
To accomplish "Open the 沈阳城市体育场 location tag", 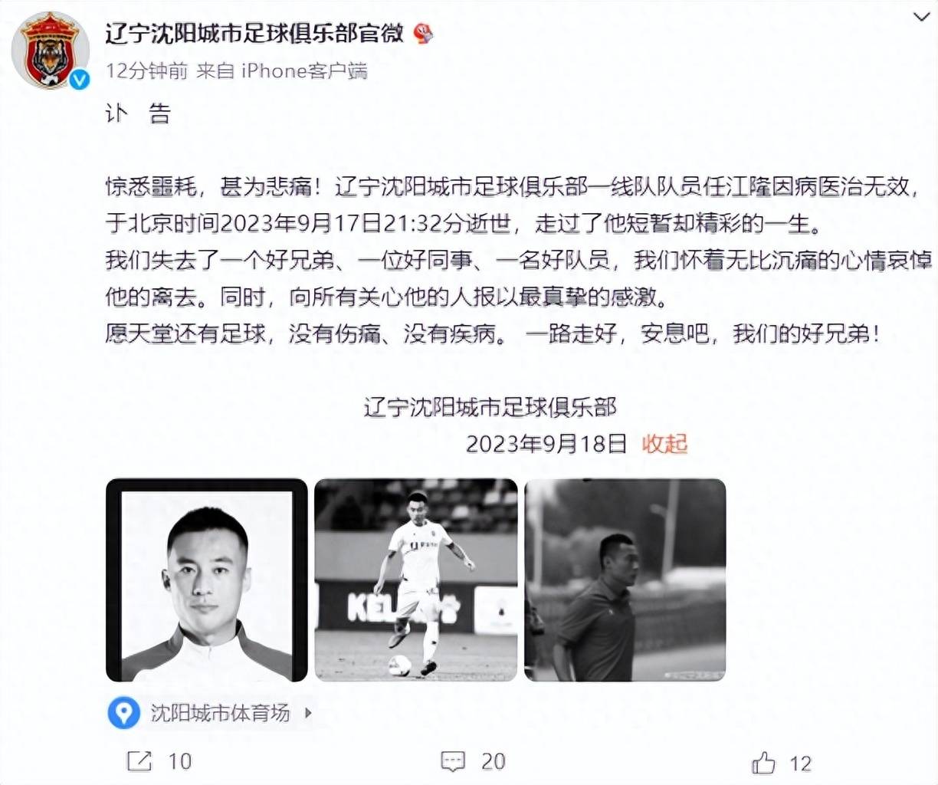I will tap(220, 713).
